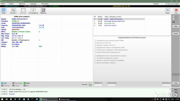Open the Действия menu
Screen dimensions: 180x101
(x=22, y=4)
